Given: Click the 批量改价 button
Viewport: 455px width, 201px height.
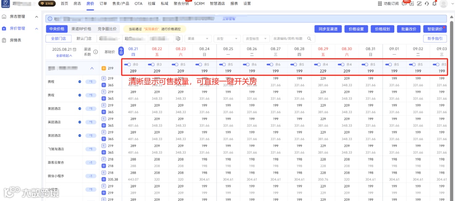Looking at the screenshot, I should 409,29.
